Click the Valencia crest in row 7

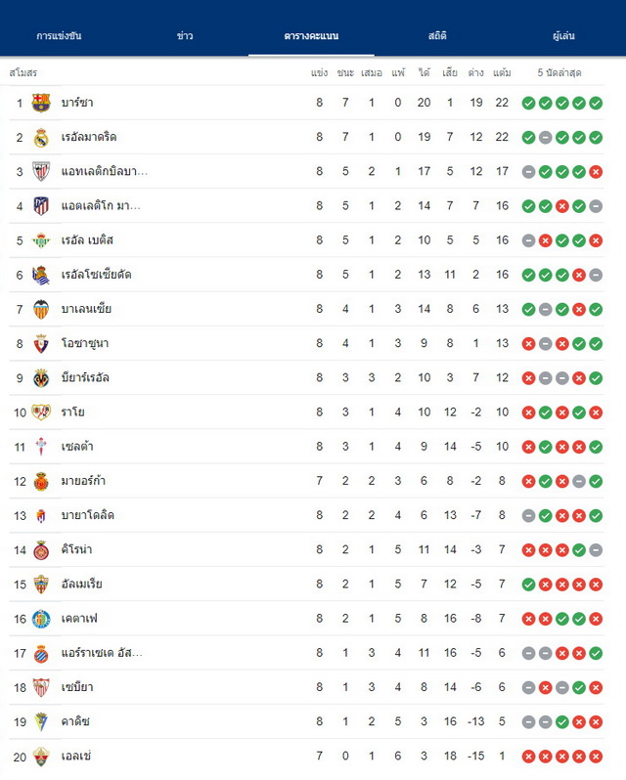(x=41, y=310)
